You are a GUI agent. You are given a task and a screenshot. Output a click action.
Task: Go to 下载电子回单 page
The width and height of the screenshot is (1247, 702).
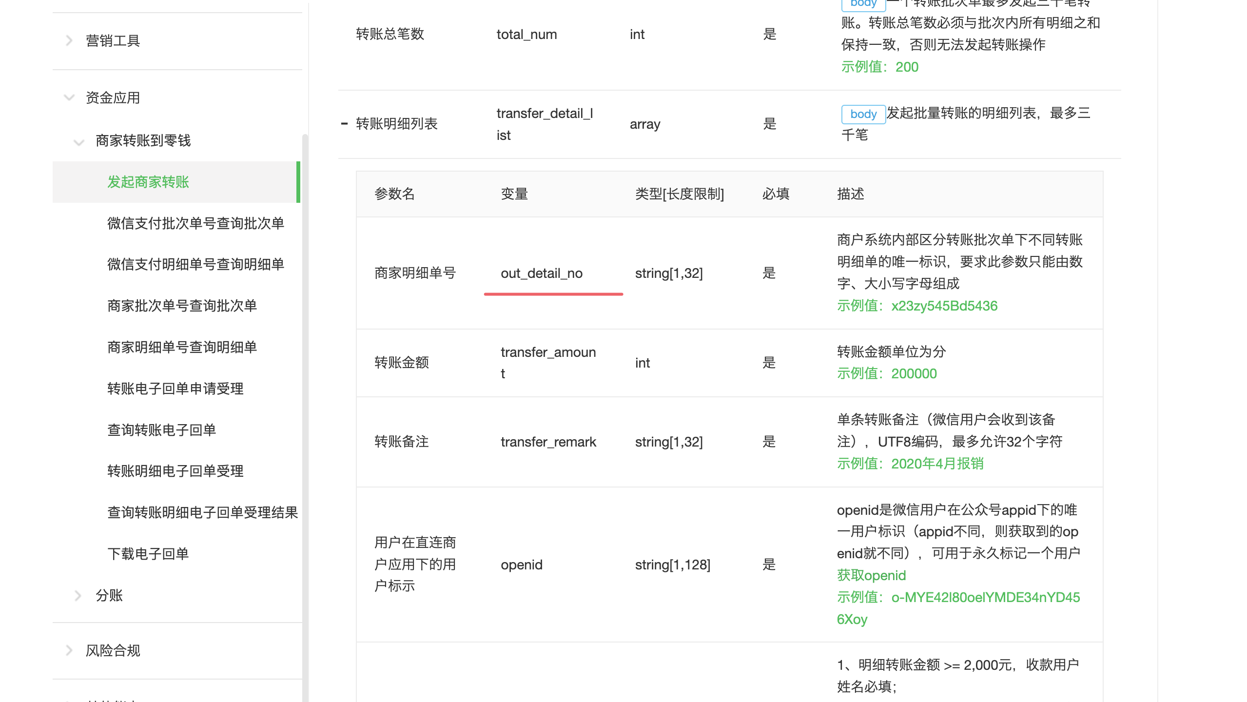coord(148,554)
